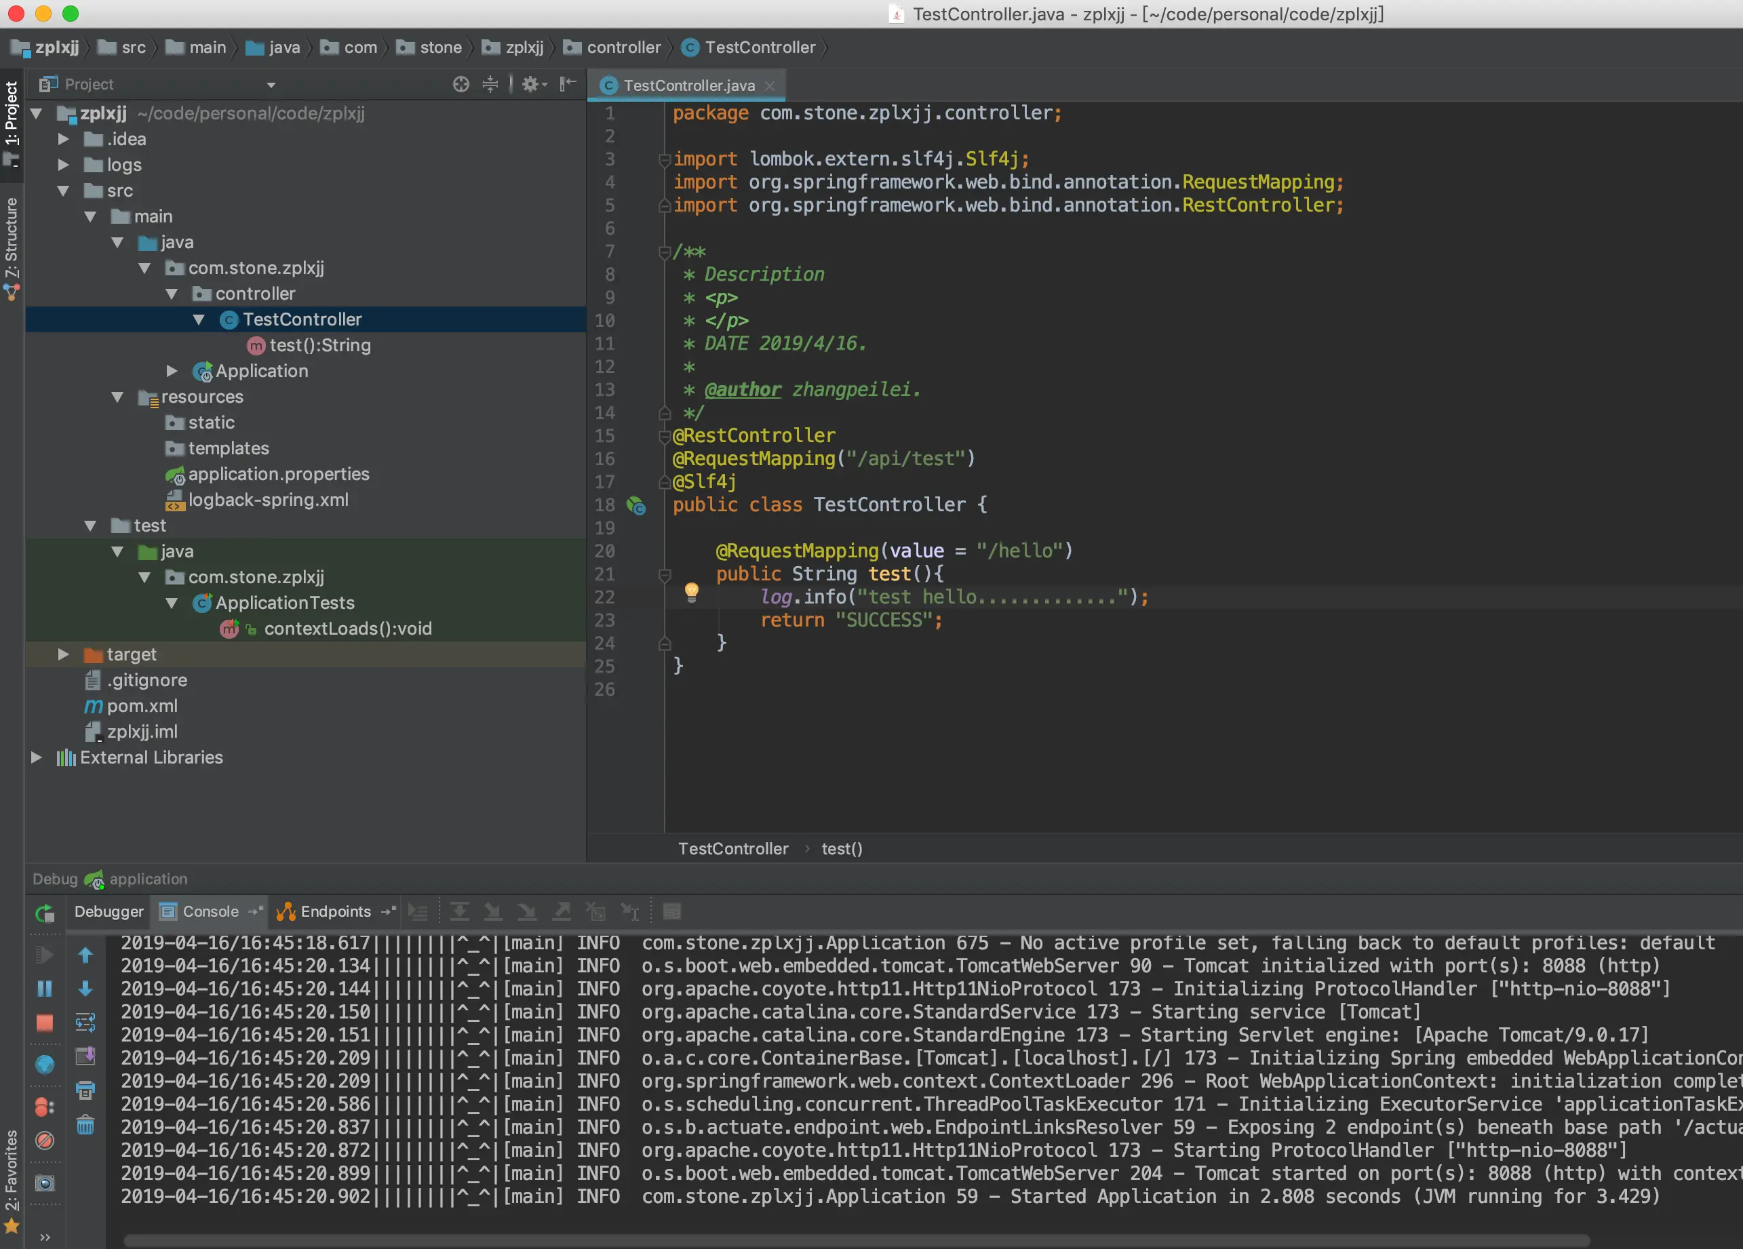Switch to the Debugger tab
The width and height of the screenshot is (1743, 1249).
(109, 912)
